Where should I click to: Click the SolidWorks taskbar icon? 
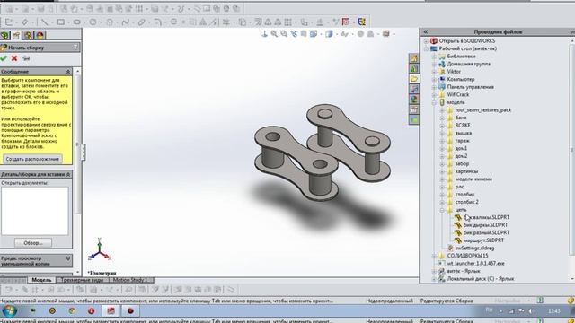pyautogui.click(x=111, y=311)
